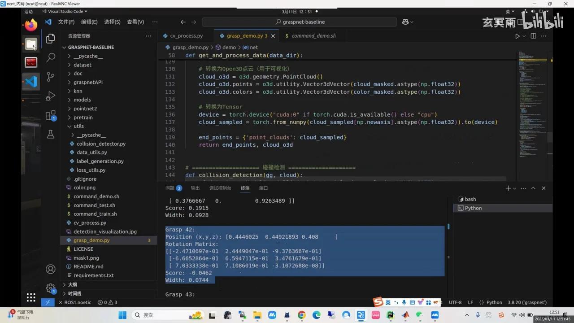574x323 pixels.
Task: Switch to the command_demo.sh tab
Action: [314, 35]
